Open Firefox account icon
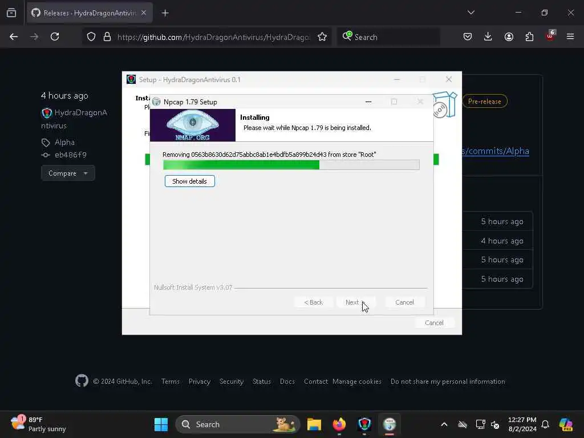 pyautogui.click(x=509, y=36)
